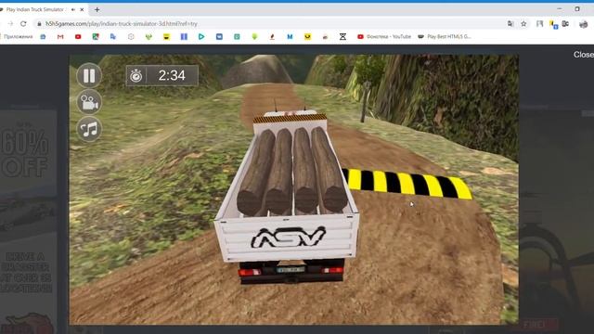The width and height of the screenshot is (594, 334).
Task: Open the Play Best HTML5 G... bookmark
Action: [x=445, y=37]
